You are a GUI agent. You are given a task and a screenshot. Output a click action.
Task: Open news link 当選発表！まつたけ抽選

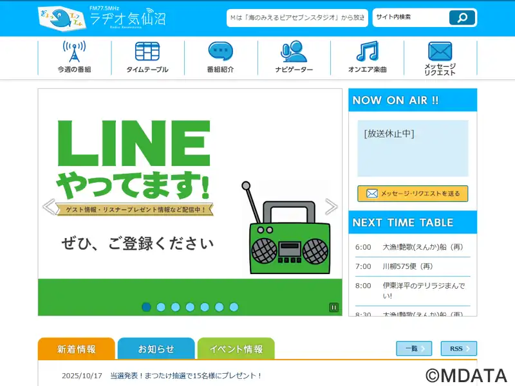point(186,376)
